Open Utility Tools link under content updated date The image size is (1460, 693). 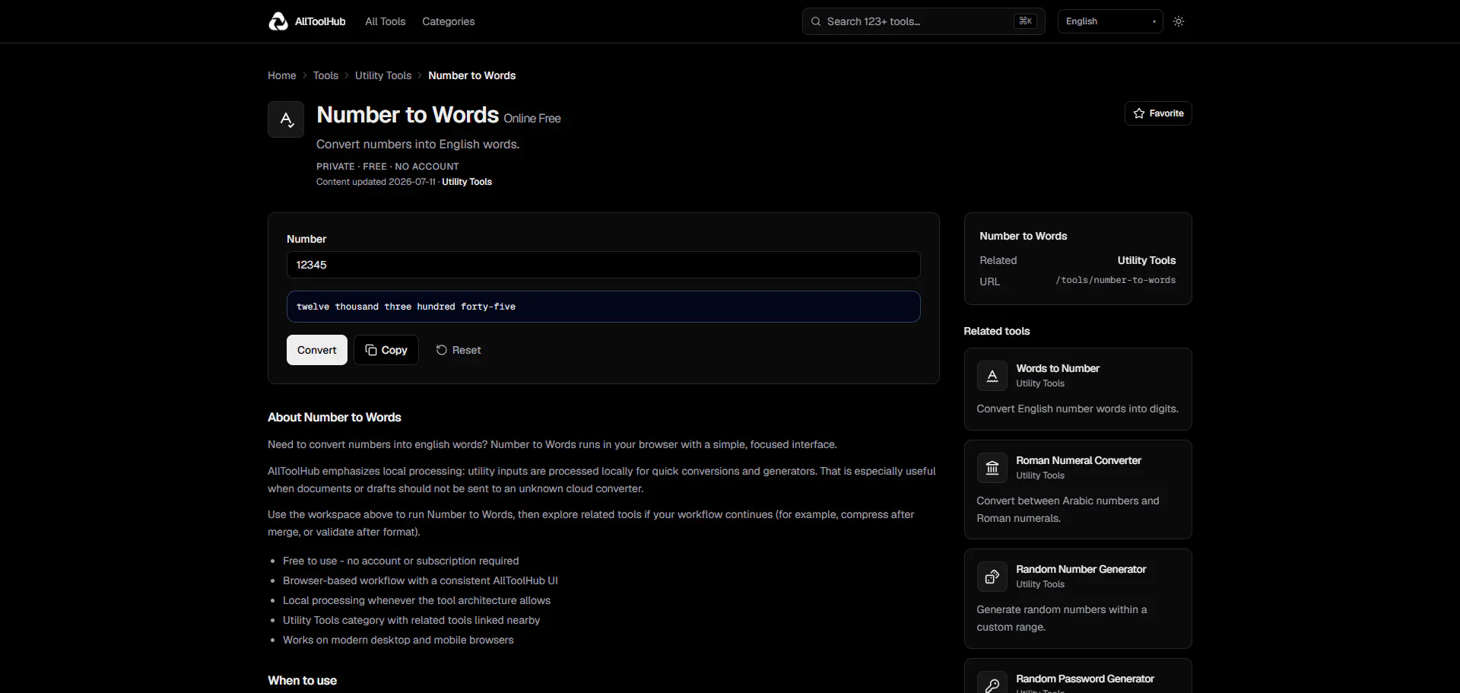(x=467, y=182)
